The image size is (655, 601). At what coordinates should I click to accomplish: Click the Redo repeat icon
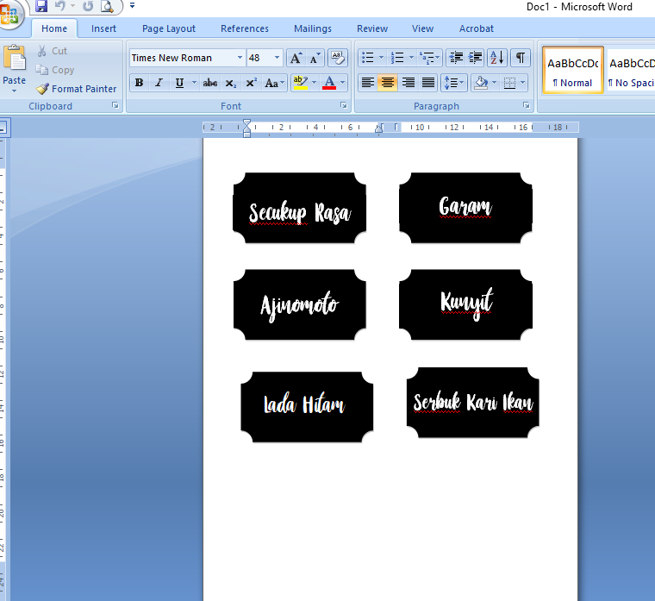pos(88,6)
